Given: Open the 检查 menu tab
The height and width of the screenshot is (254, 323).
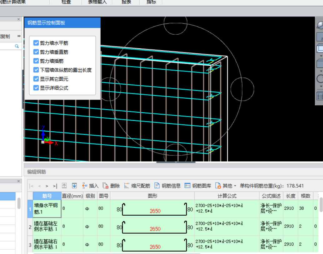Looking at the screenshot, I should 66,2.
